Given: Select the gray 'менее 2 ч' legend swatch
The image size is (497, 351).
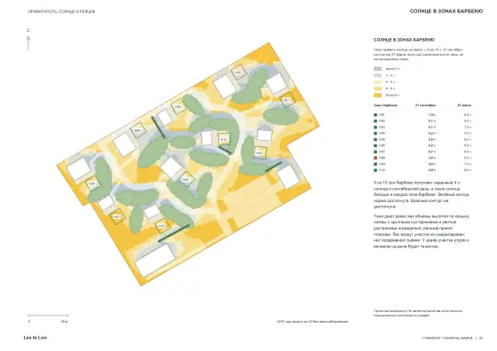Looking at the screenshot, I should click(378, 68).
